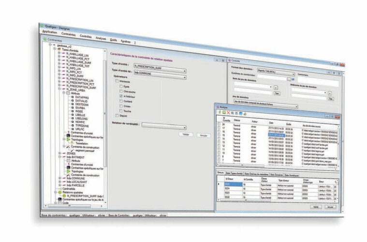Viewport: 367px width, 242px height.
Task: Collapse the N_ZONE_URBA tree node
Action: (x=59, y=89)
